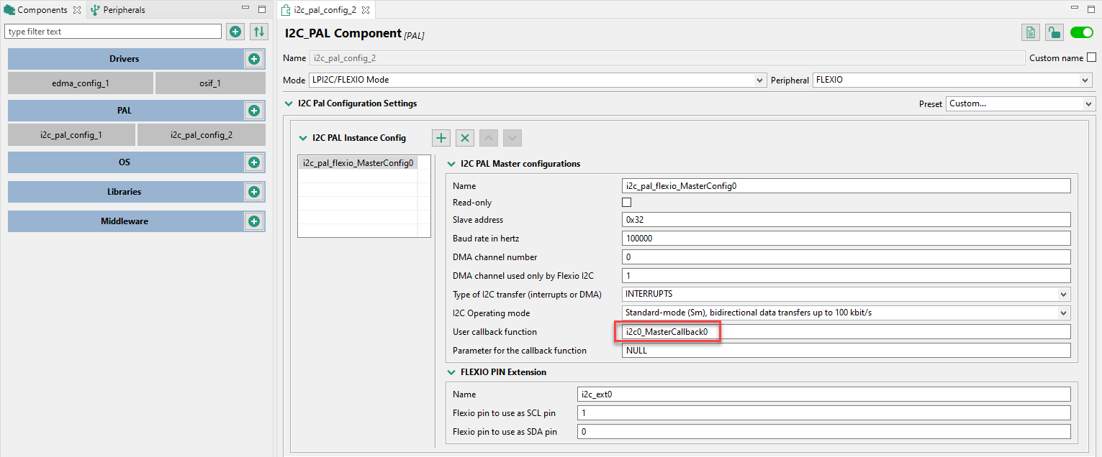Viewport: 1102px width, 457px height.
Task: Collapse the I2C Pal Configuration Settings section
Action: point(289,103)
